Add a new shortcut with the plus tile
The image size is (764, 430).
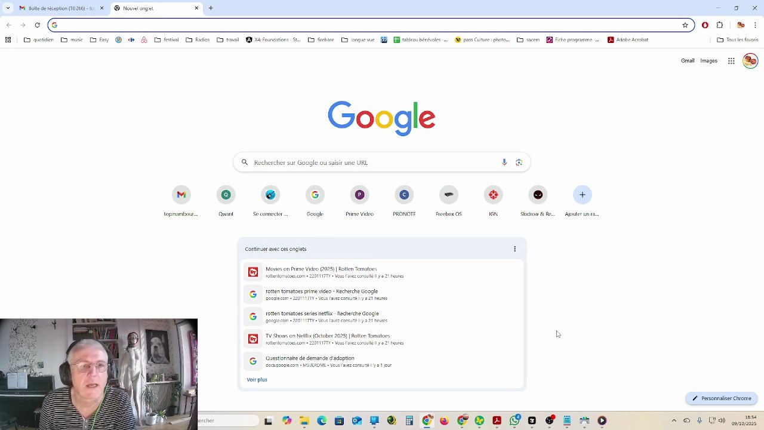coord(583,202)
